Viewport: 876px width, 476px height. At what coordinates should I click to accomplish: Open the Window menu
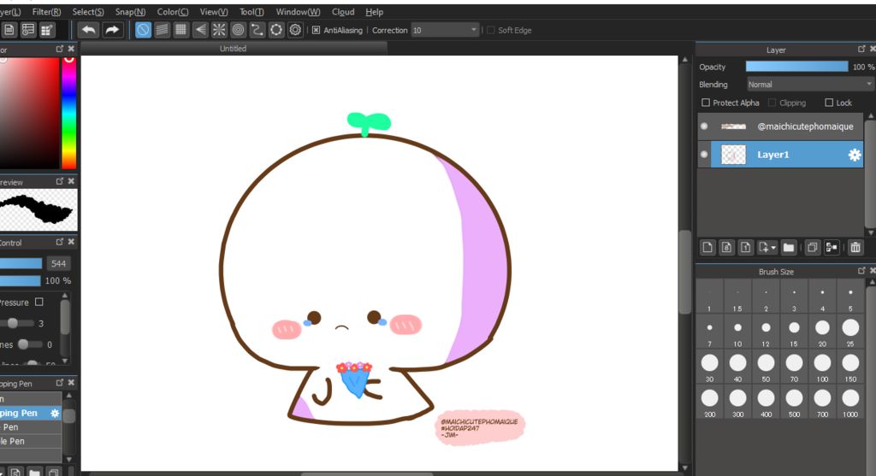pos(298,12)
